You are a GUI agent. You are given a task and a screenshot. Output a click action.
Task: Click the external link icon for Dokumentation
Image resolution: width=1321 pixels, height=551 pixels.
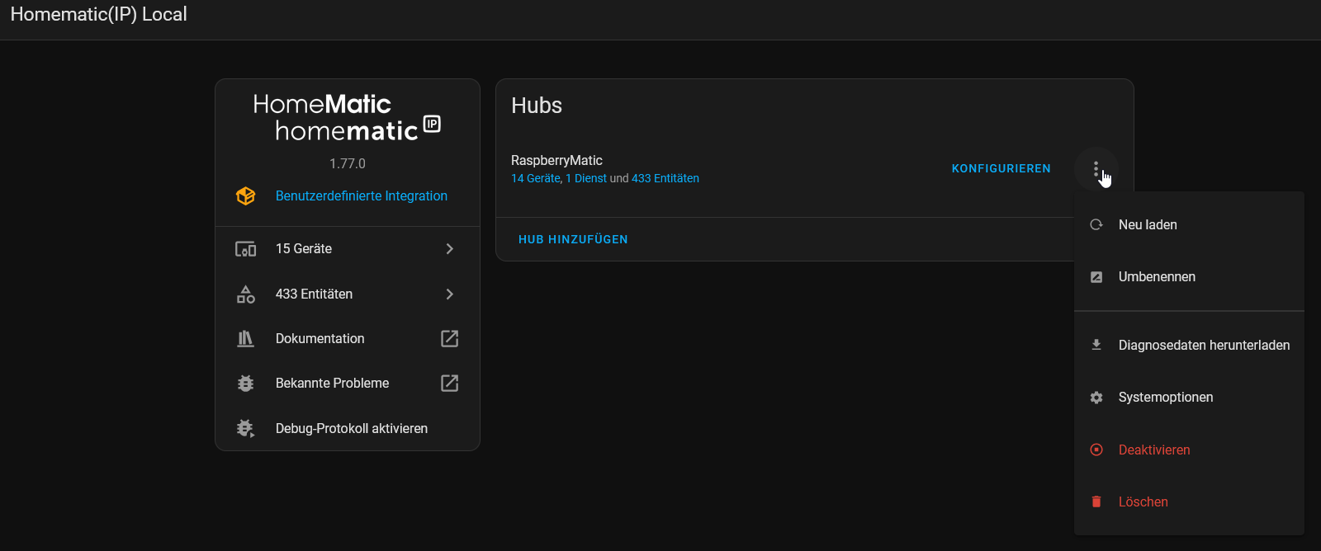click(x=450, y=338)
